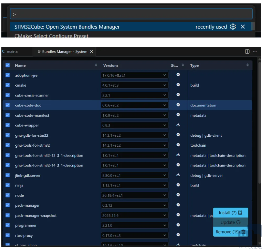Uncheck the adoptium-jre checkbox

point(8,75)
